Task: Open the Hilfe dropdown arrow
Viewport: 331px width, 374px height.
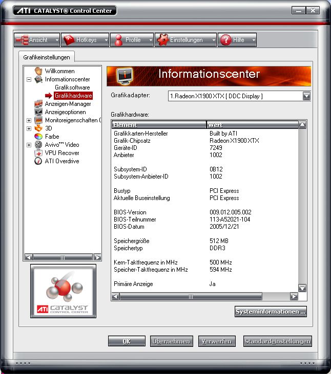Action: click(x=254, y=40)
